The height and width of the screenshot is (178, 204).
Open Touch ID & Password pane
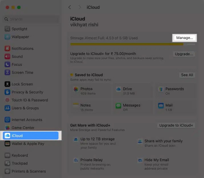click(x=30, y=100)
